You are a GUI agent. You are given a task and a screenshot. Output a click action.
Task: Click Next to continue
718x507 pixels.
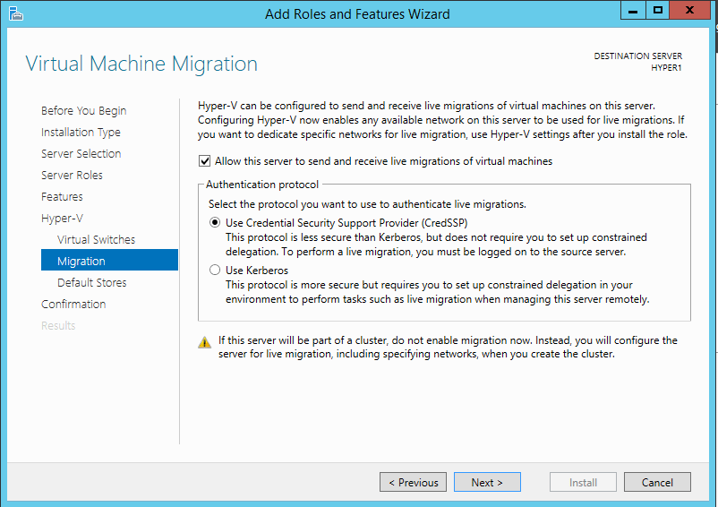[486, 482]
